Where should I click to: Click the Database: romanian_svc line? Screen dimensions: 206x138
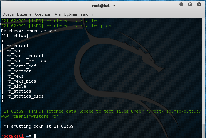click(29, 31)
